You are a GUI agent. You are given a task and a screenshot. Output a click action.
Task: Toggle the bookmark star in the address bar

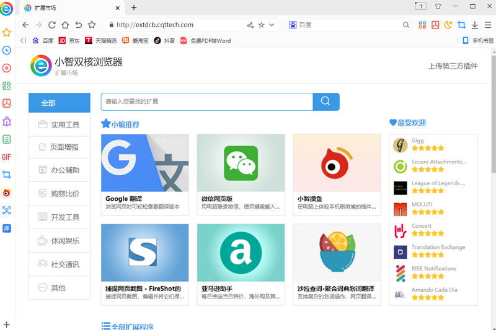coord(262,25)
